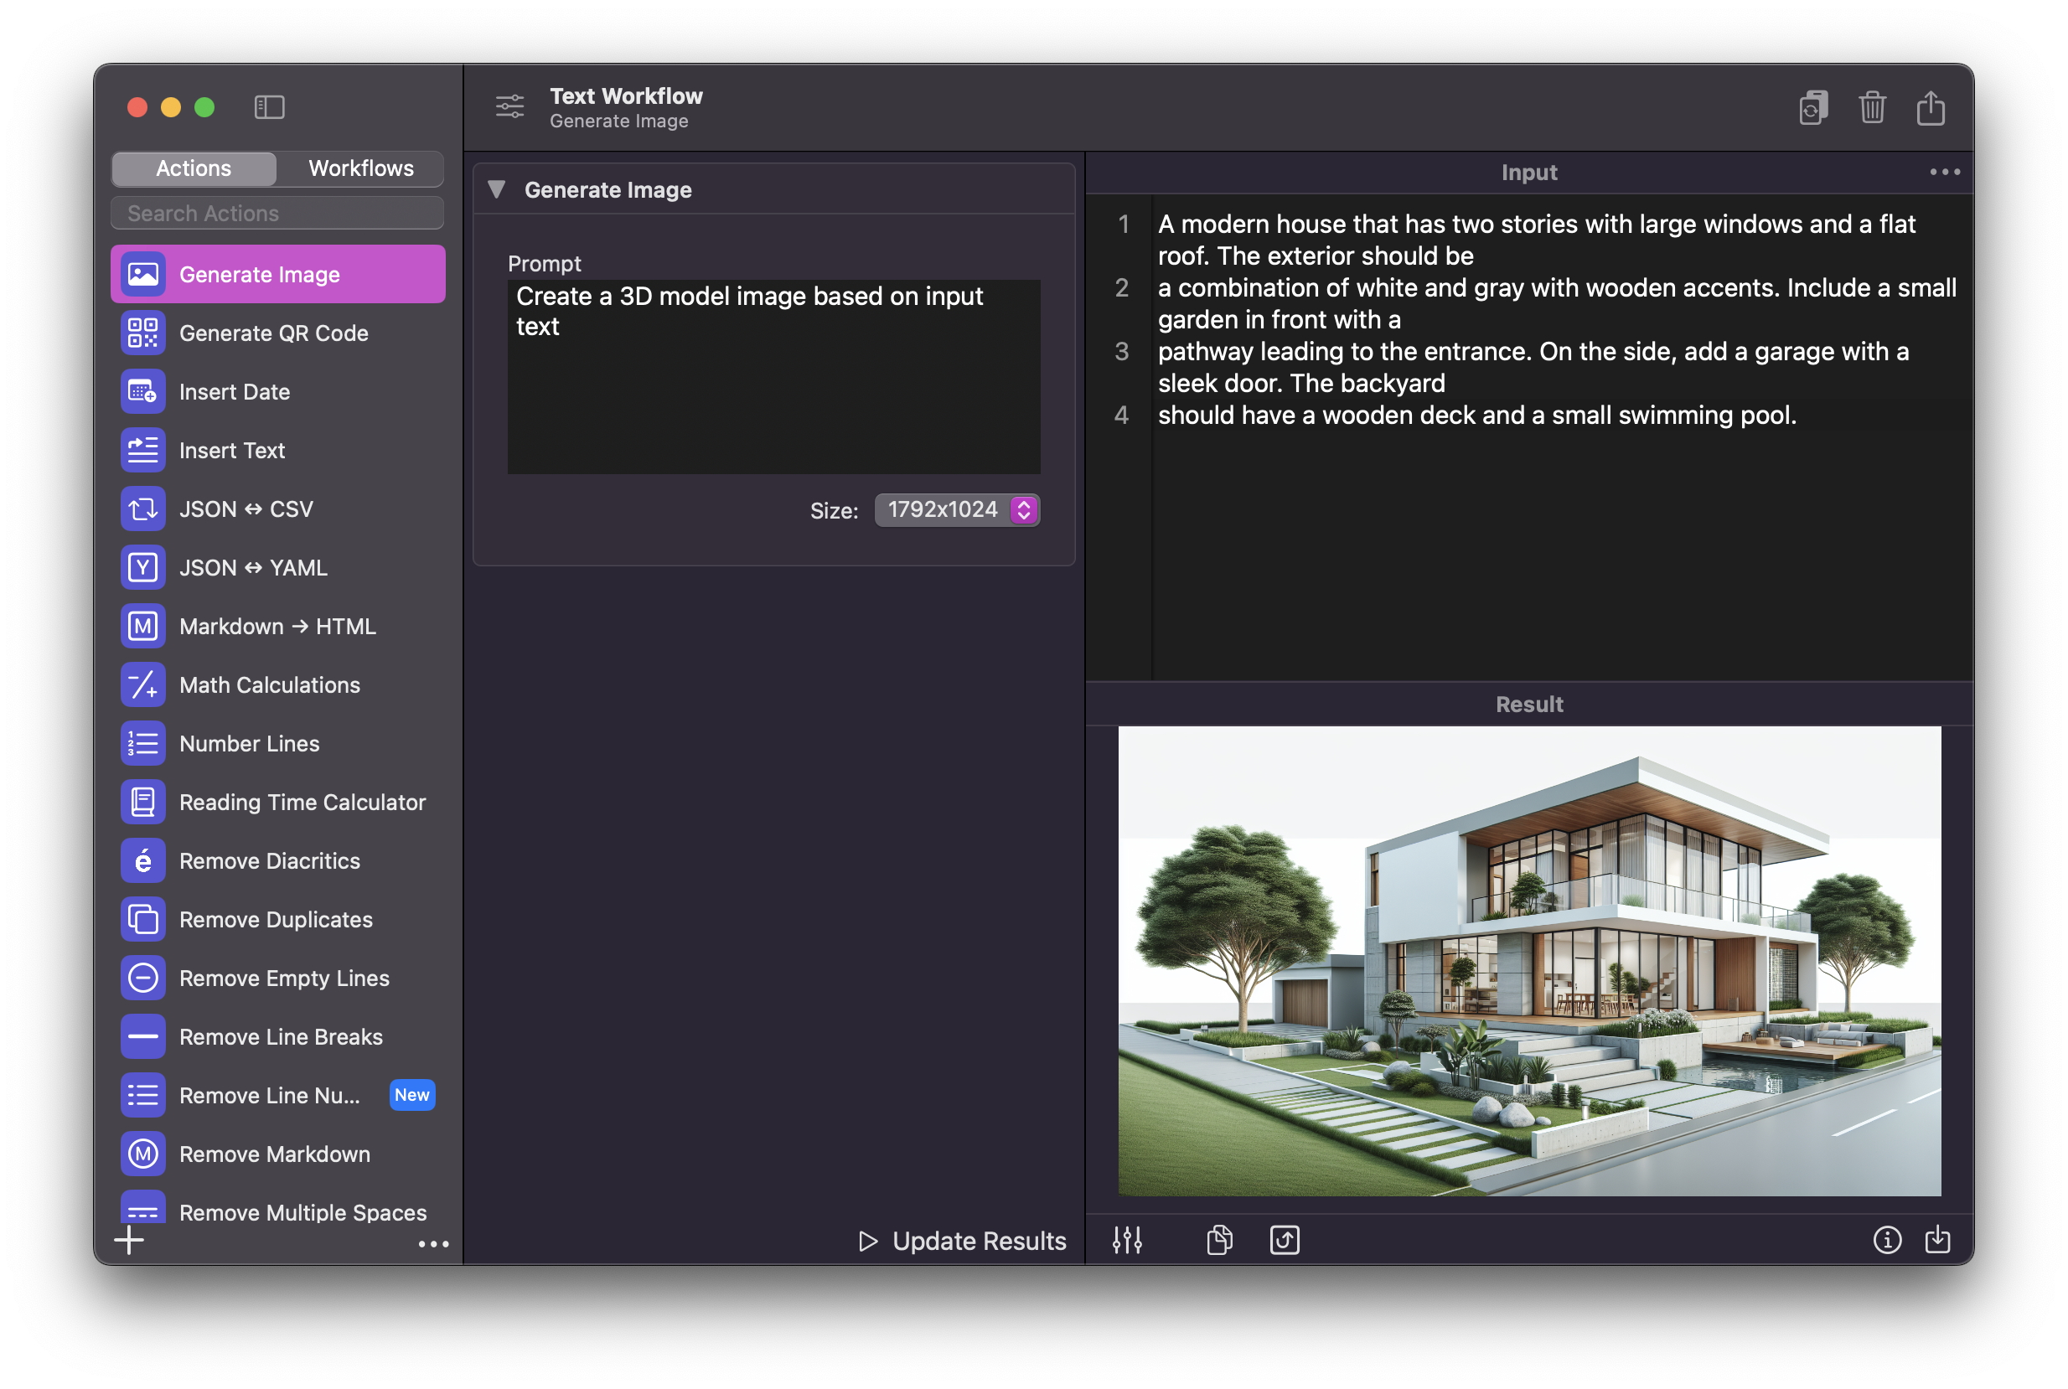Add new action with plus button
Viewport: 2068px width, 1389px height.
click(x=129, y=1240)
